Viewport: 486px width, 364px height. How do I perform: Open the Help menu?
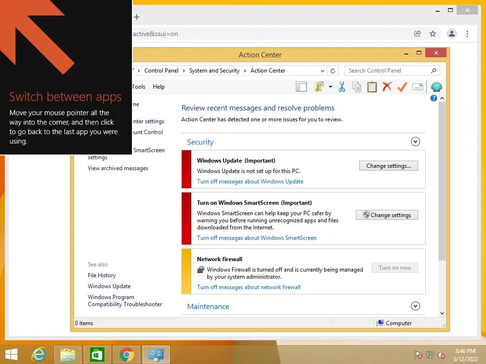pos(159,87)
